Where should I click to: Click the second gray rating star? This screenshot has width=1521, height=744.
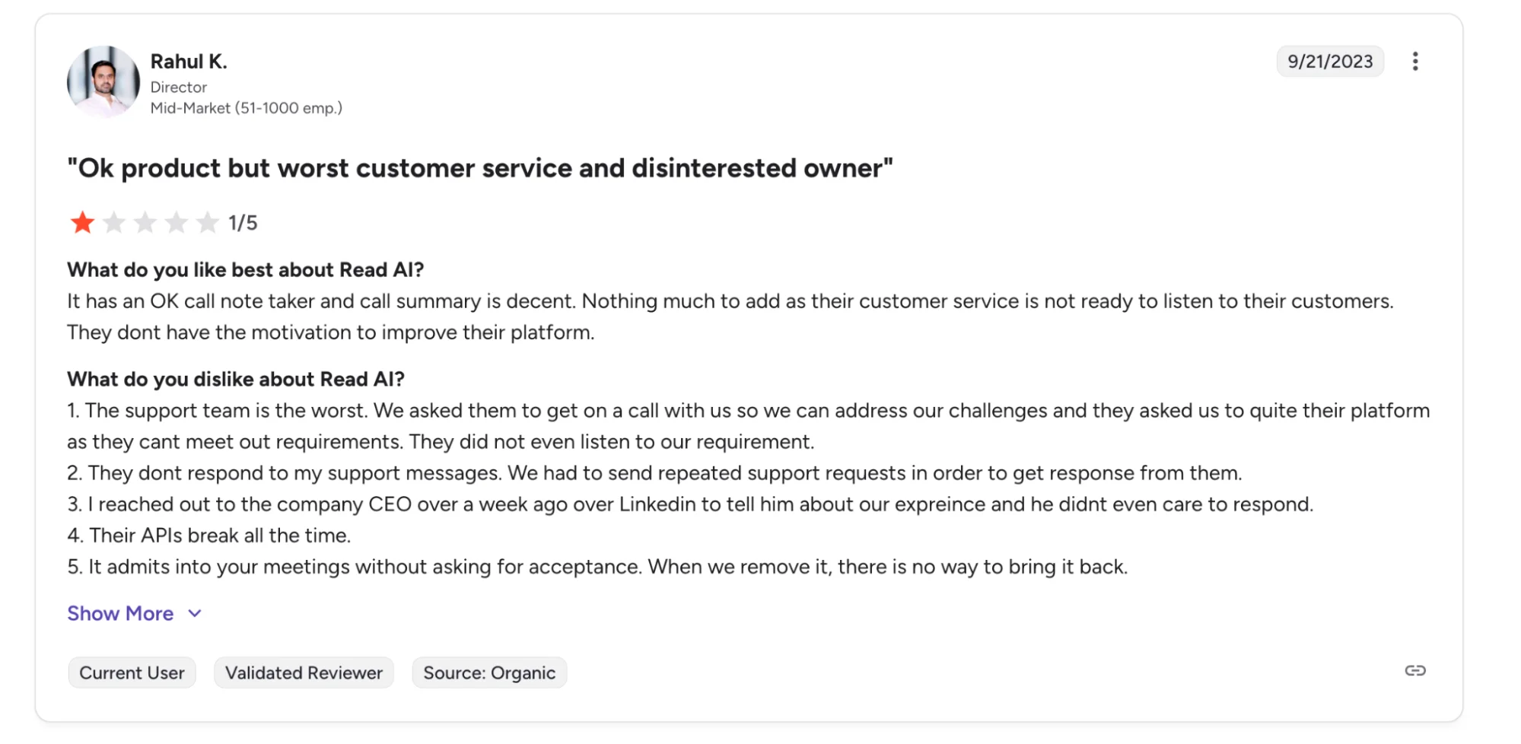pos(114,222)
